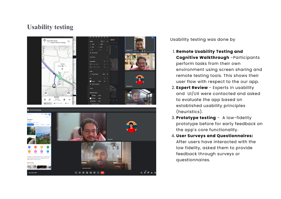Click the host controls lock icon
281x199 pixels.
pyautogui.click(x=155, y=173)
